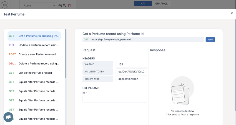The height and width of the screenshot is (125, 236).
Task: Click the content-type value field
Action: coord(131,79)
